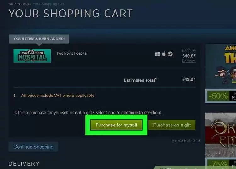
Task: Open the Two Point Hospital game thumbnail
Action: [32, 55]
